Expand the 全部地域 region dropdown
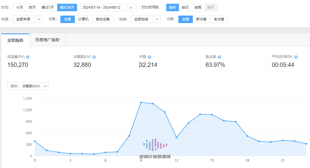This screenshot has height=168, width=310. 157,19
